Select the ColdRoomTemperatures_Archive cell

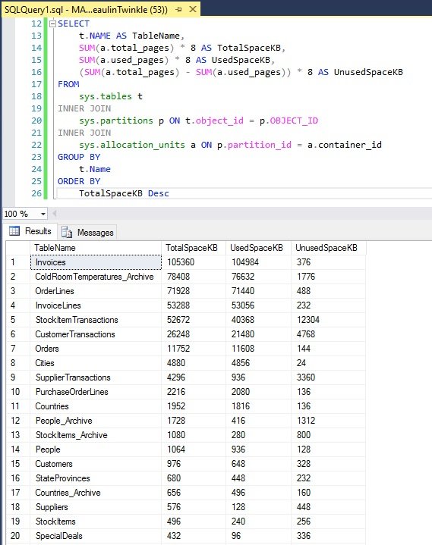[x=96, y=277]
